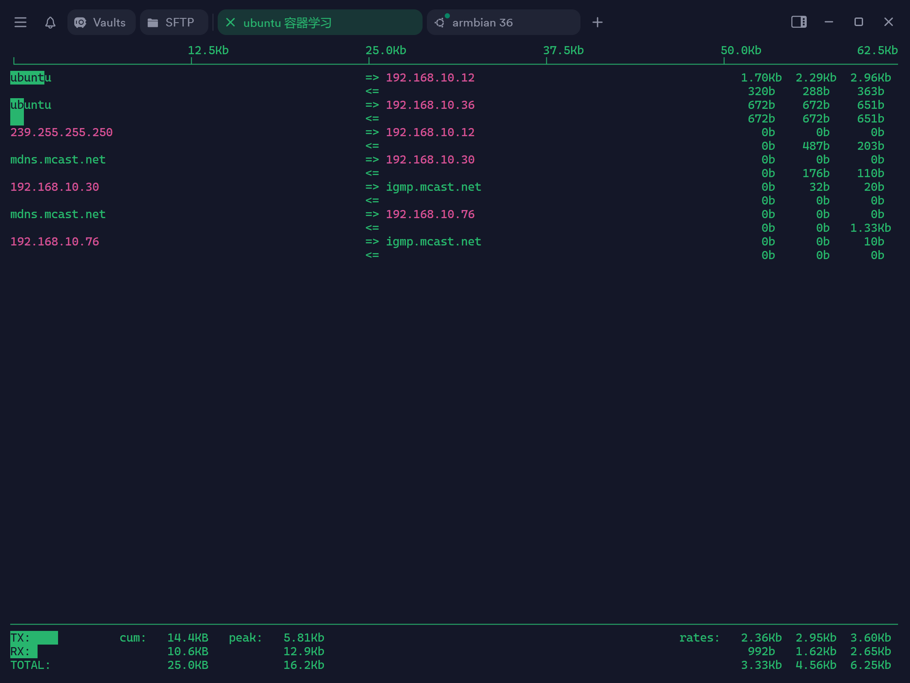
Task: Open the hamburger main menu
Action: (x=20, y=22)
